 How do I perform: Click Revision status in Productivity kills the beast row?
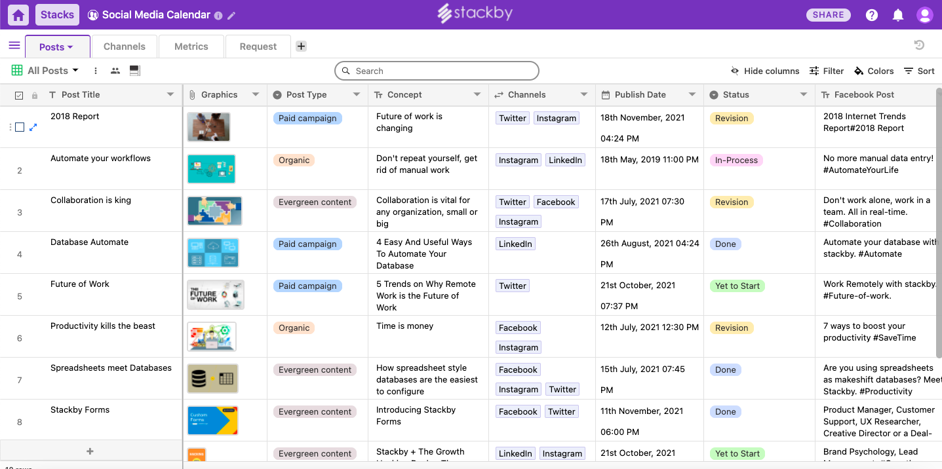pos(732,328)
